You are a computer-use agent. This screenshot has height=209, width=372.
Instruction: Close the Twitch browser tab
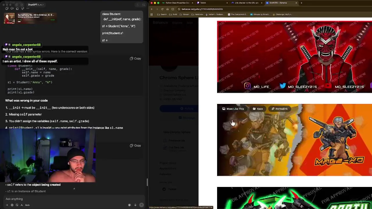[x=227, y=3]
